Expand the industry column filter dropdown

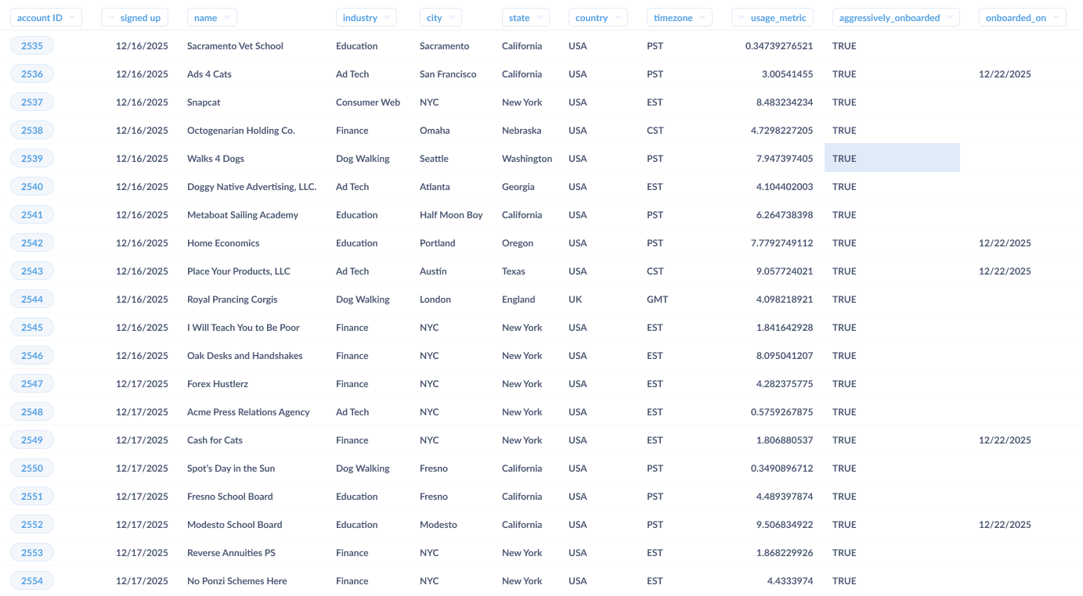[366, 17]
